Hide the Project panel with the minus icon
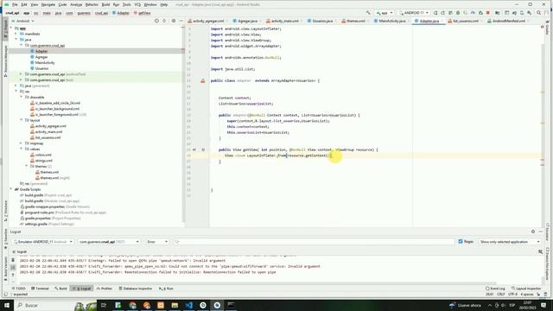 click(x=181, y=21)
